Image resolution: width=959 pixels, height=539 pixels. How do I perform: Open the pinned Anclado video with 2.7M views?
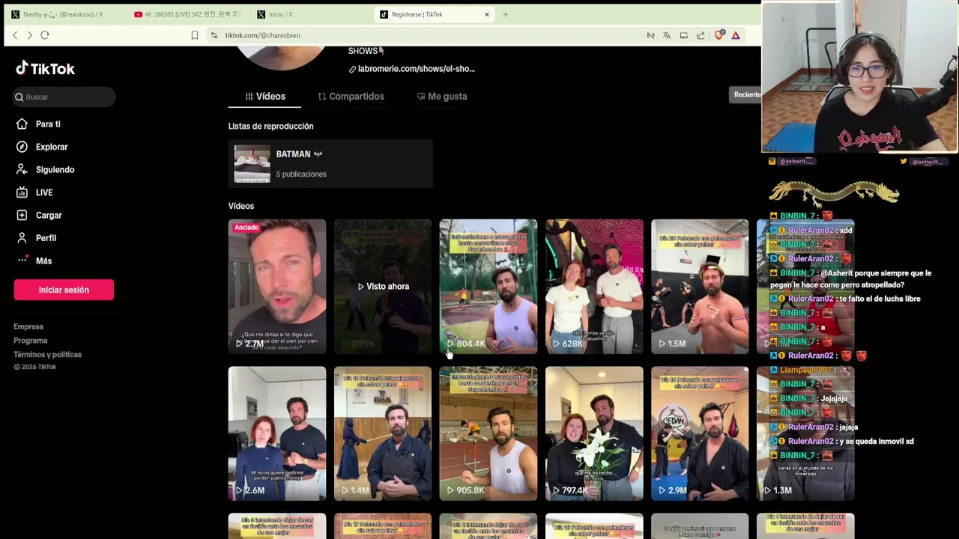point(277,286)
